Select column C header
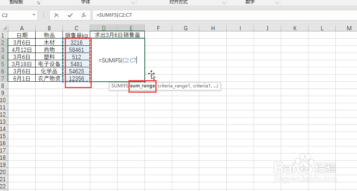 pyautogui.click(x=77, y=28)
